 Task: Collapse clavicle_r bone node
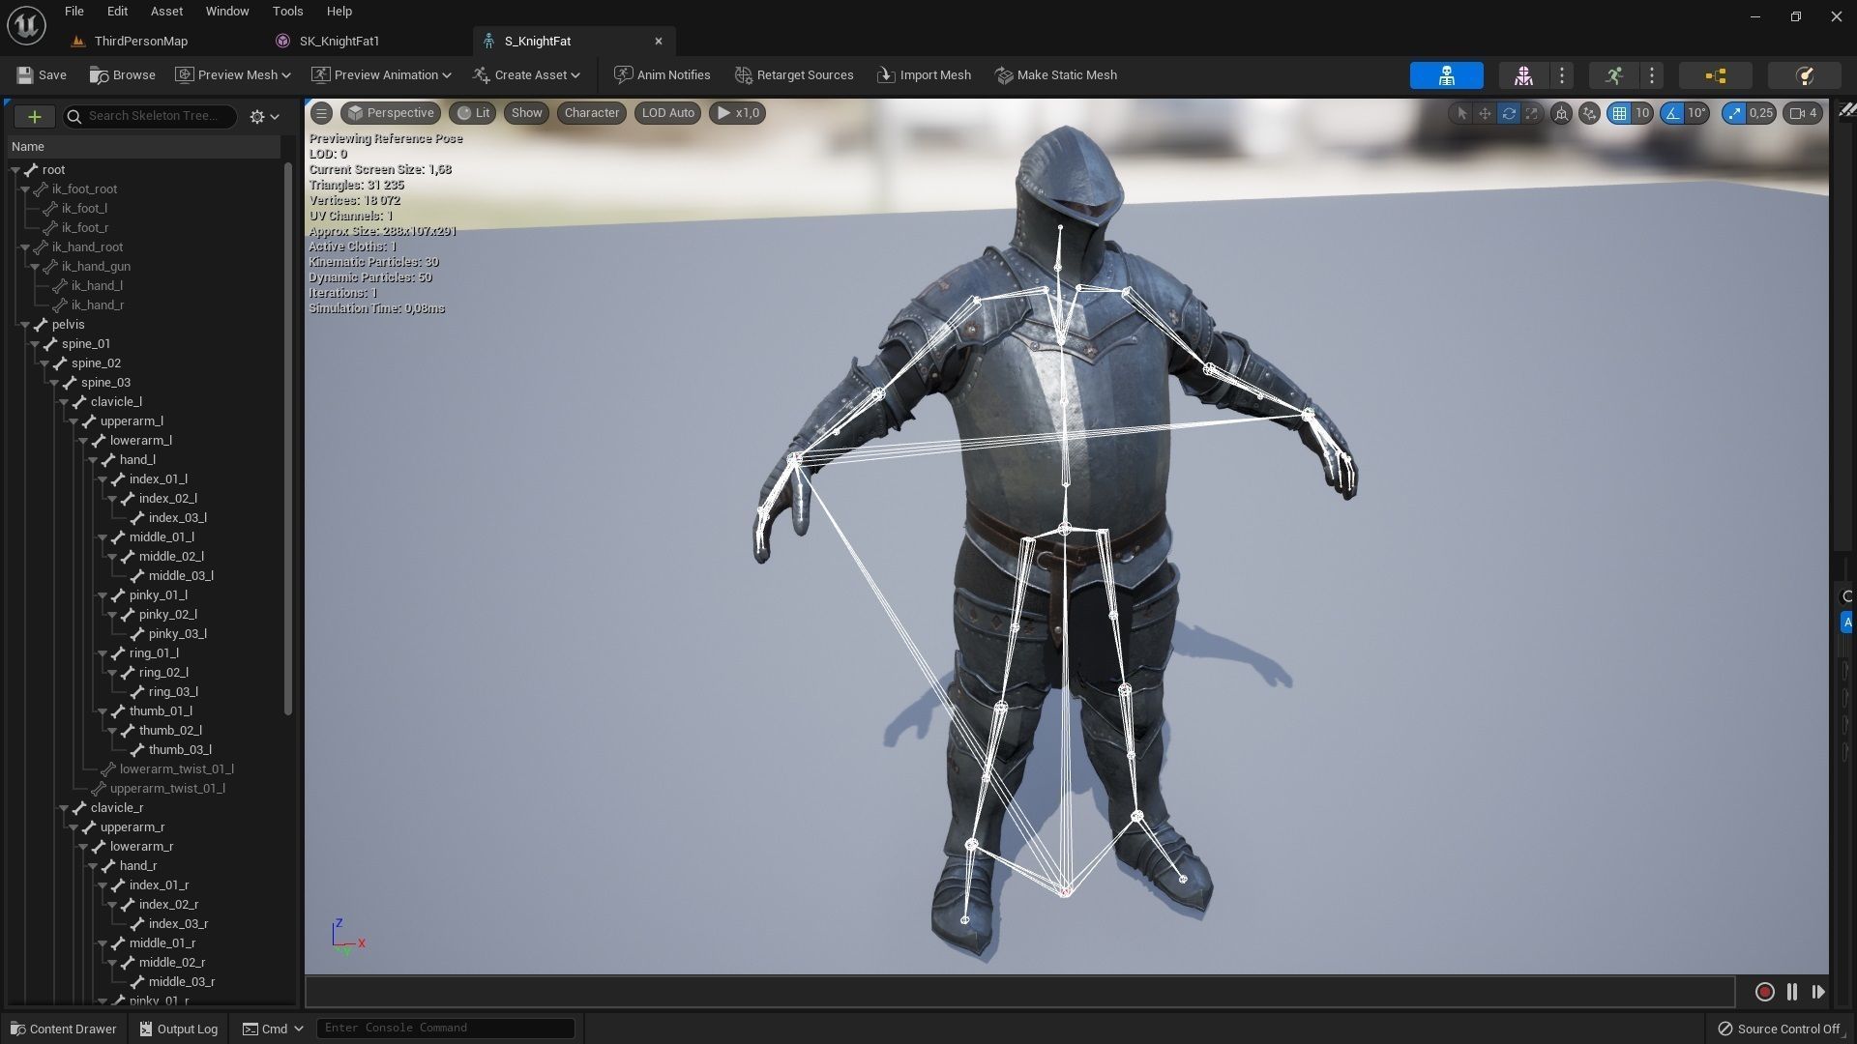coord(64,808)
